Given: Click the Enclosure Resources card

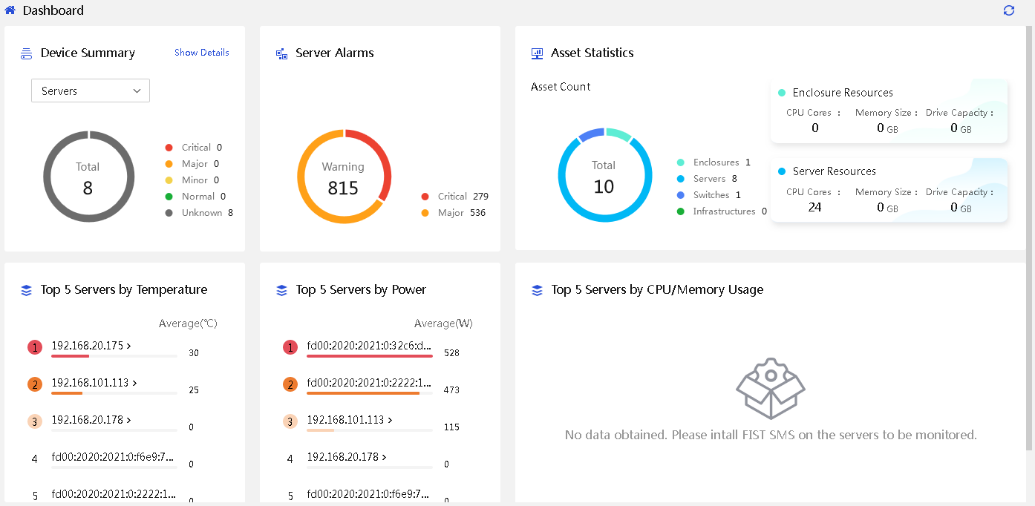Looking at the screenshot, I should point(889,111).
